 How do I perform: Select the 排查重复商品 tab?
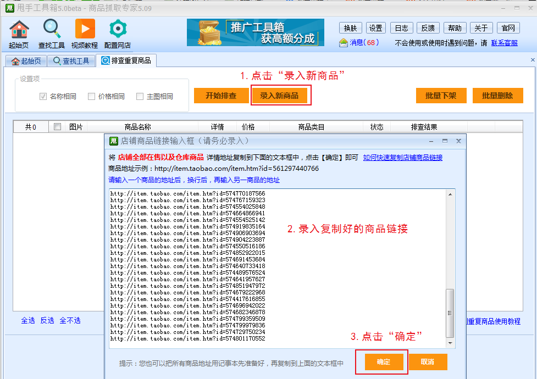126,60
